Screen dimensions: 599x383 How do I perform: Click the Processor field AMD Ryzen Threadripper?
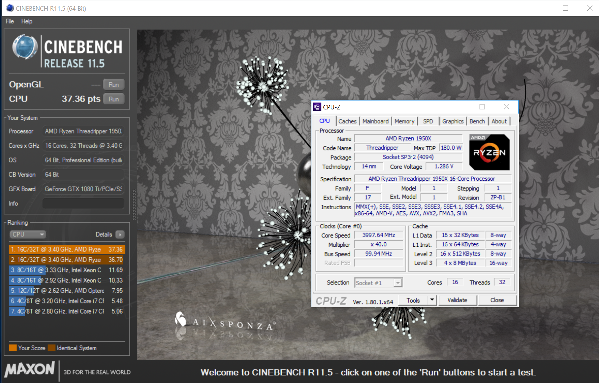pos(83,131)
